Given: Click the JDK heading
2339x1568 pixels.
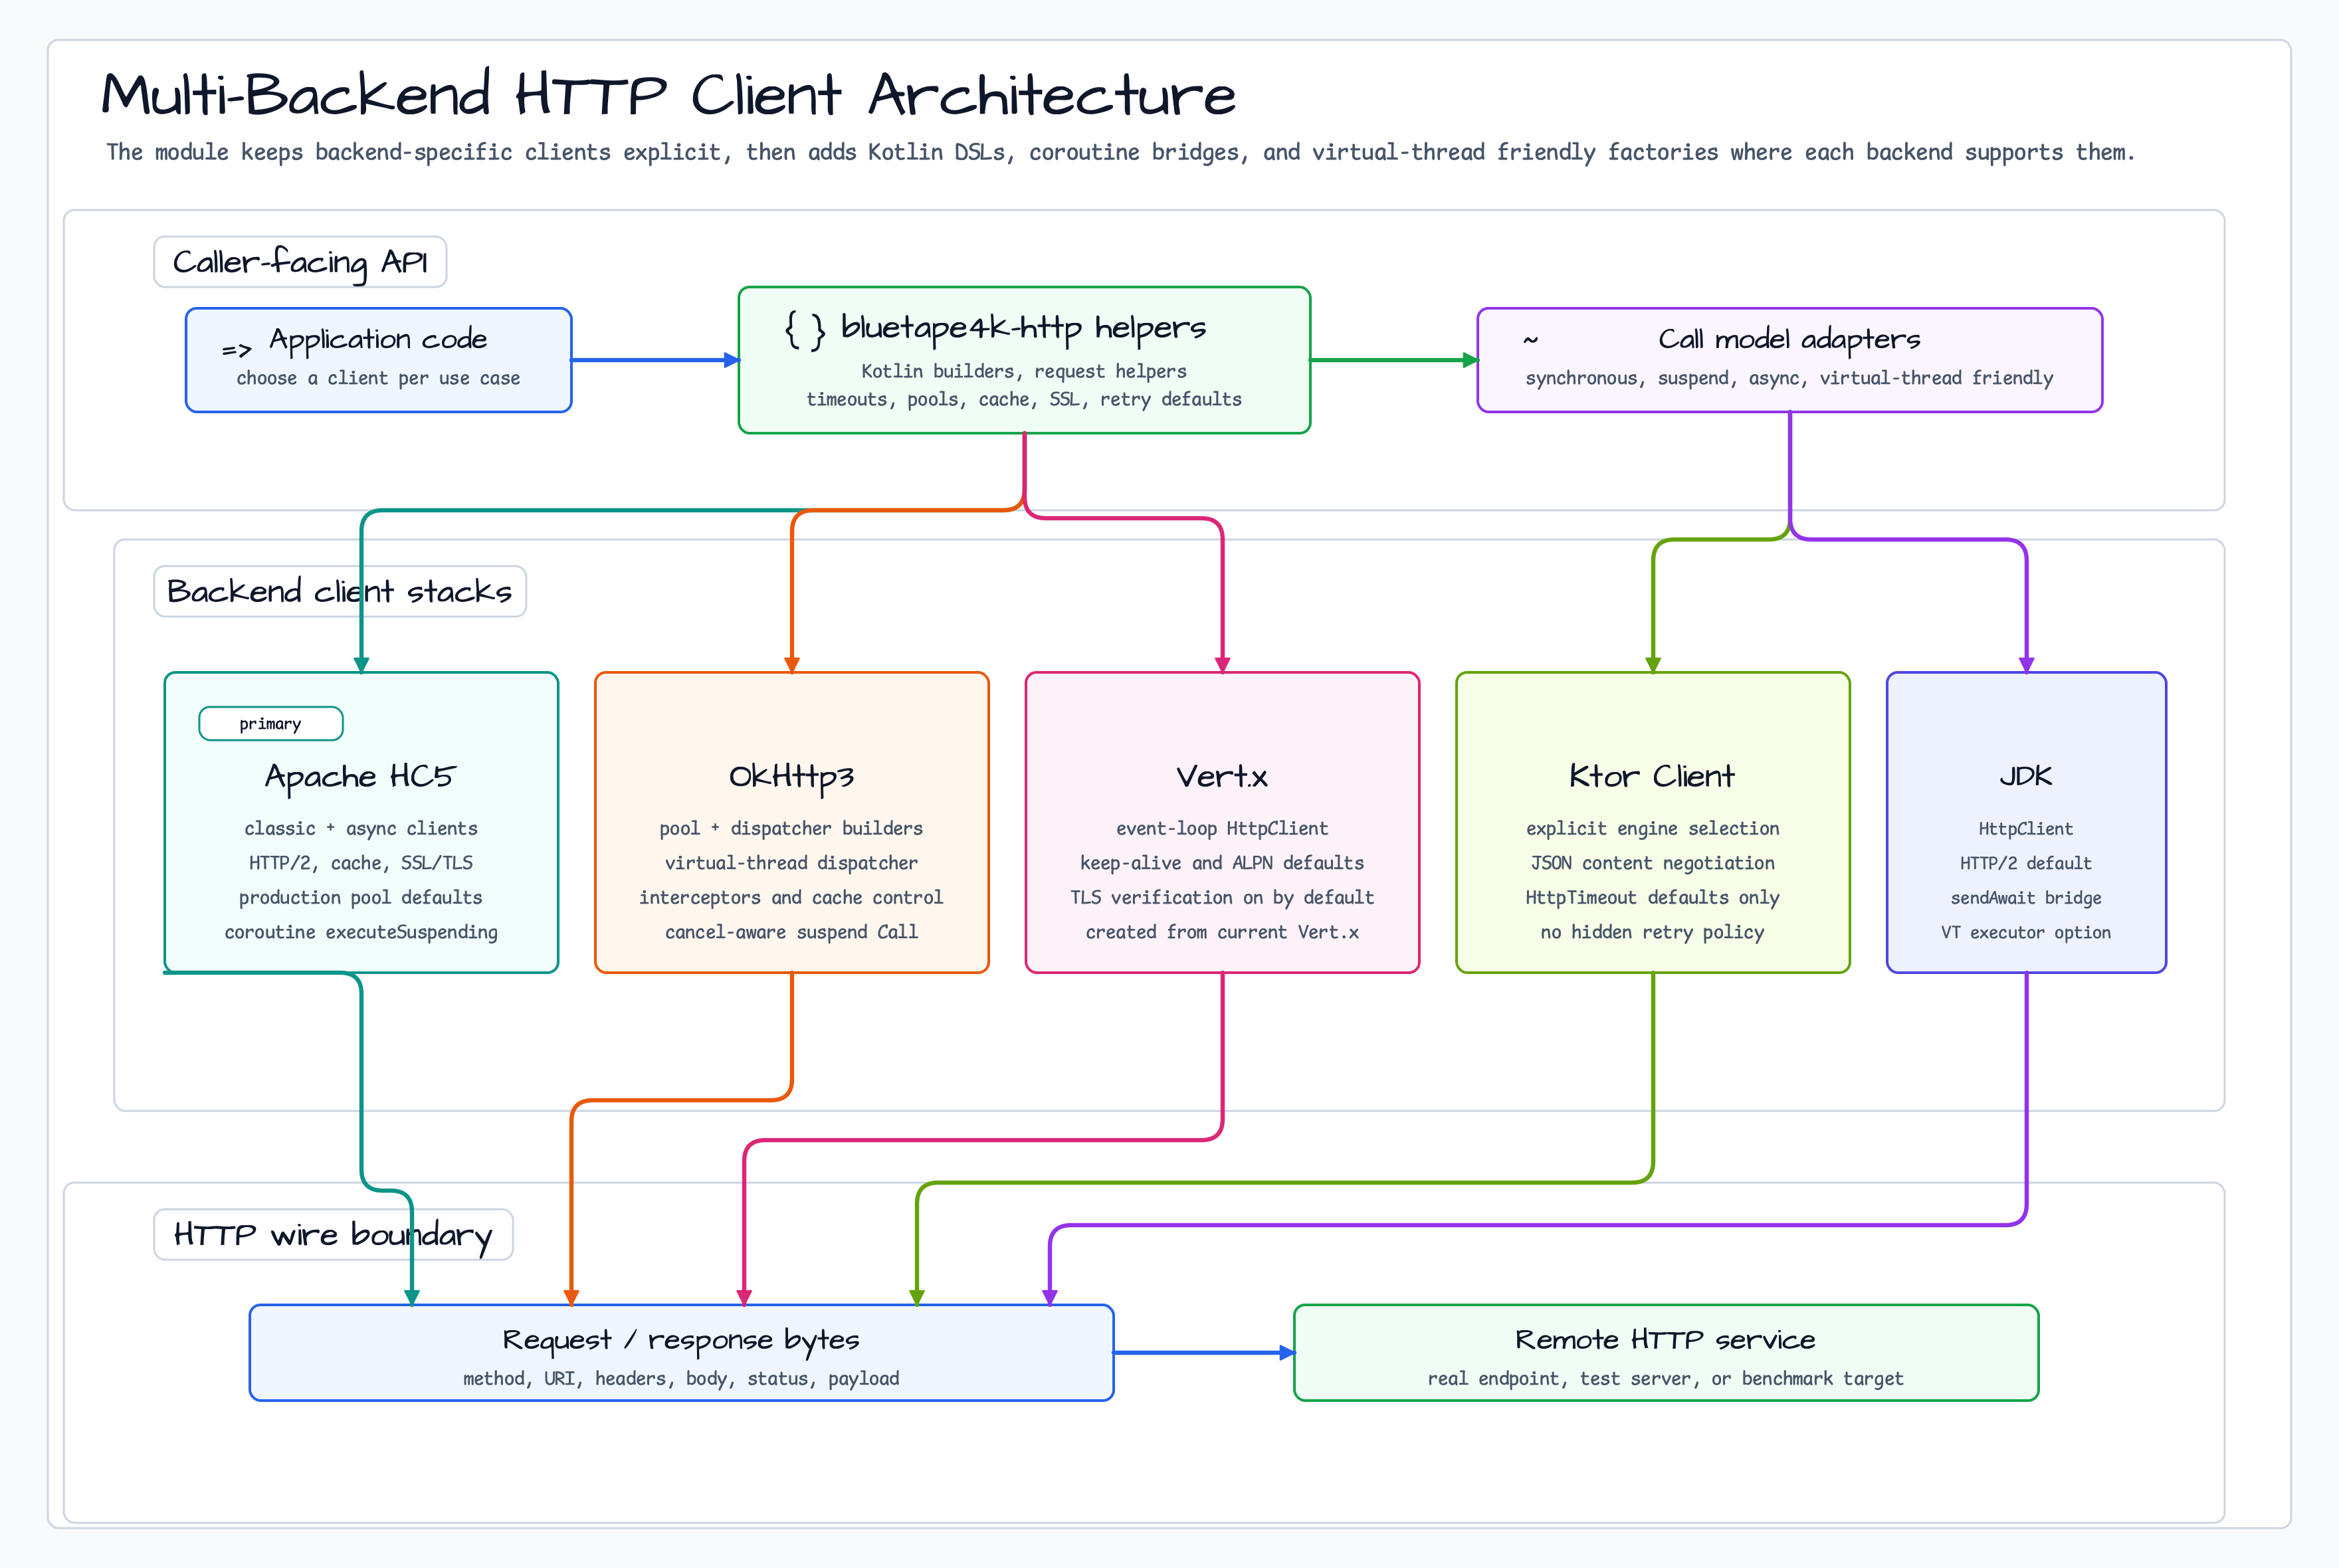Looking at the screenshot, I should tap(2026, 777).
